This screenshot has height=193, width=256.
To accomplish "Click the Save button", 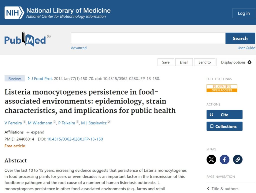I will (166, 62).
